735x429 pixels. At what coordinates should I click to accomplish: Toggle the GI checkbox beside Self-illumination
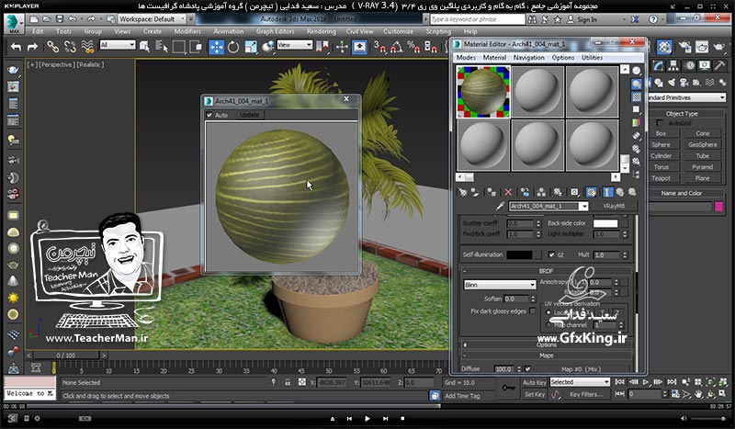coord(551,254)
